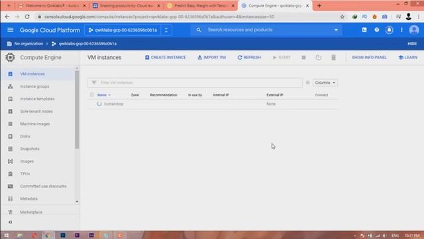The image size is (424, 239).
Task: Reload the page in browser
Action: click(x=27, y=17)
